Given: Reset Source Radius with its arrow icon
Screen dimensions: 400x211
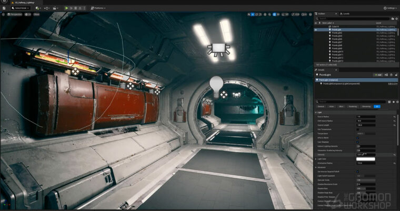Looking at the screenshot, I should coord(394,117).
